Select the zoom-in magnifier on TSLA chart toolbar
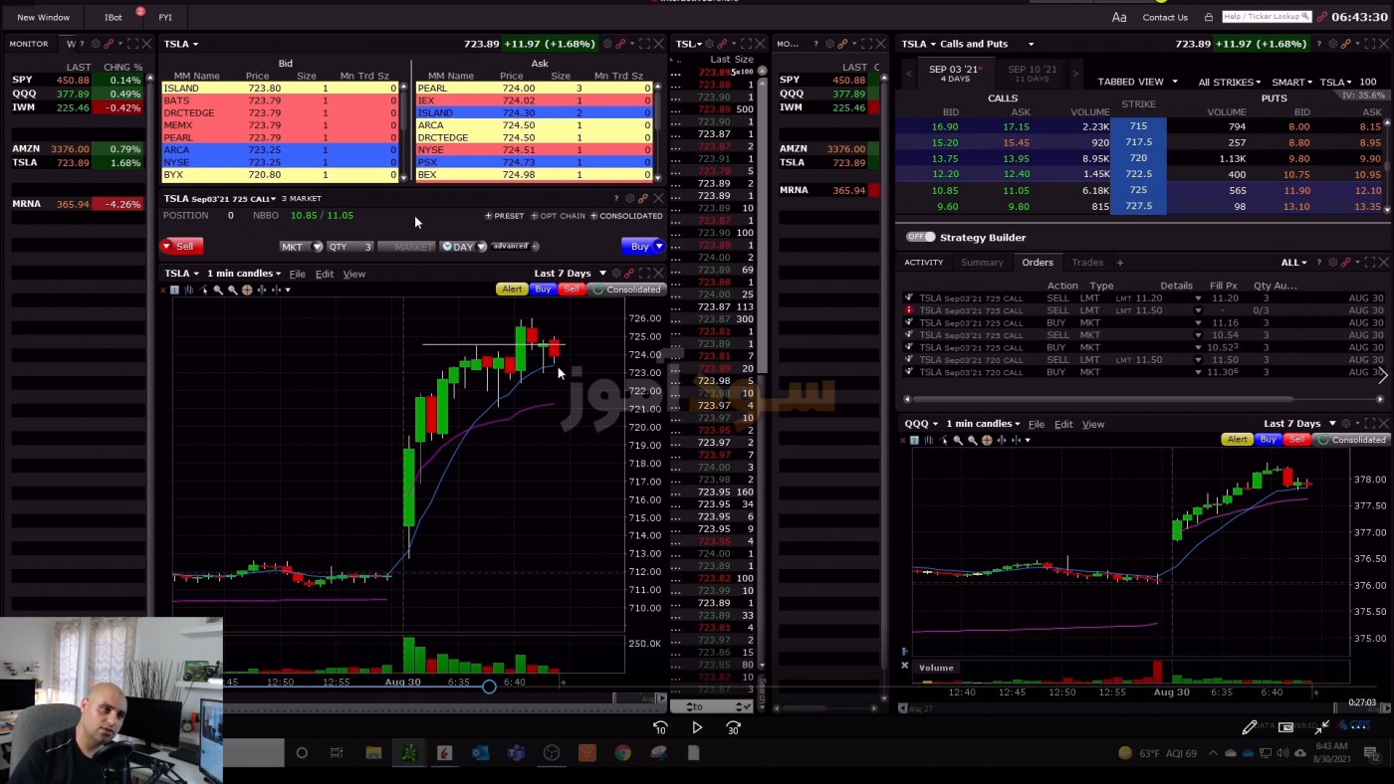The height and width of the screenshot is (784, 1394). [218, 290]
